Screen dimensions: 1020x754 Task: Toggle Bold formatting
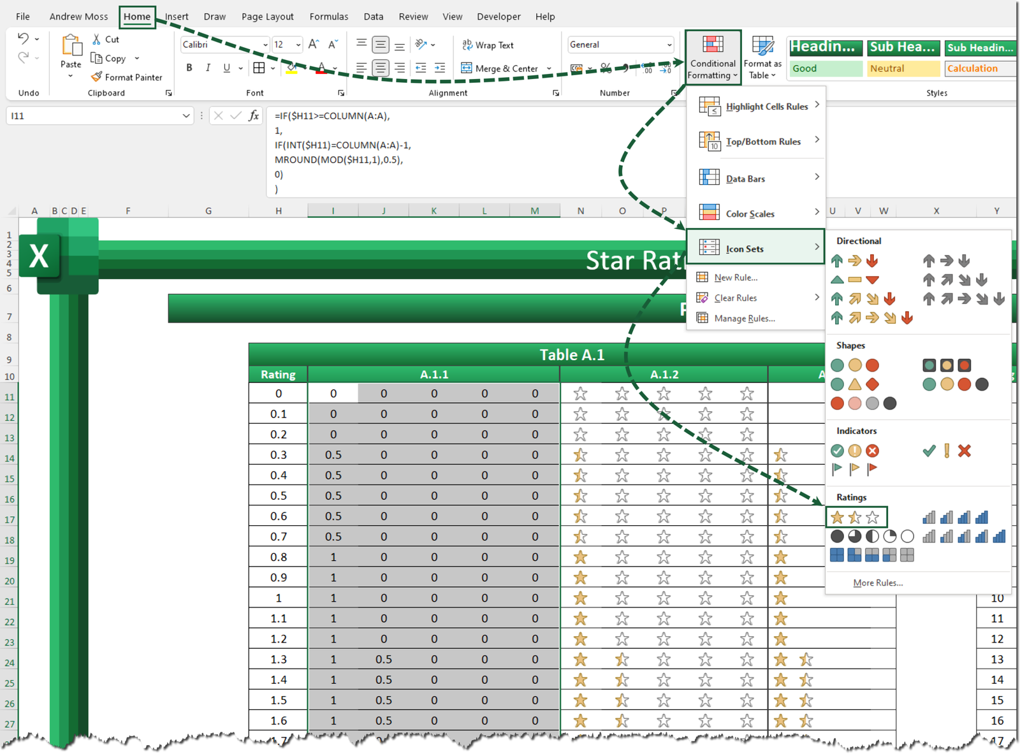click(x=189, y=68)
